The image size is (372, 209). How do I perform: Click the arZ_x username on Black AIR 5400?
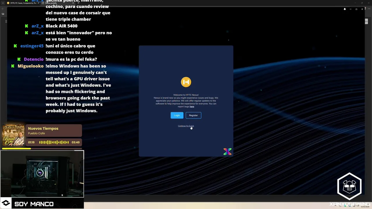click(x=37, y=26)
